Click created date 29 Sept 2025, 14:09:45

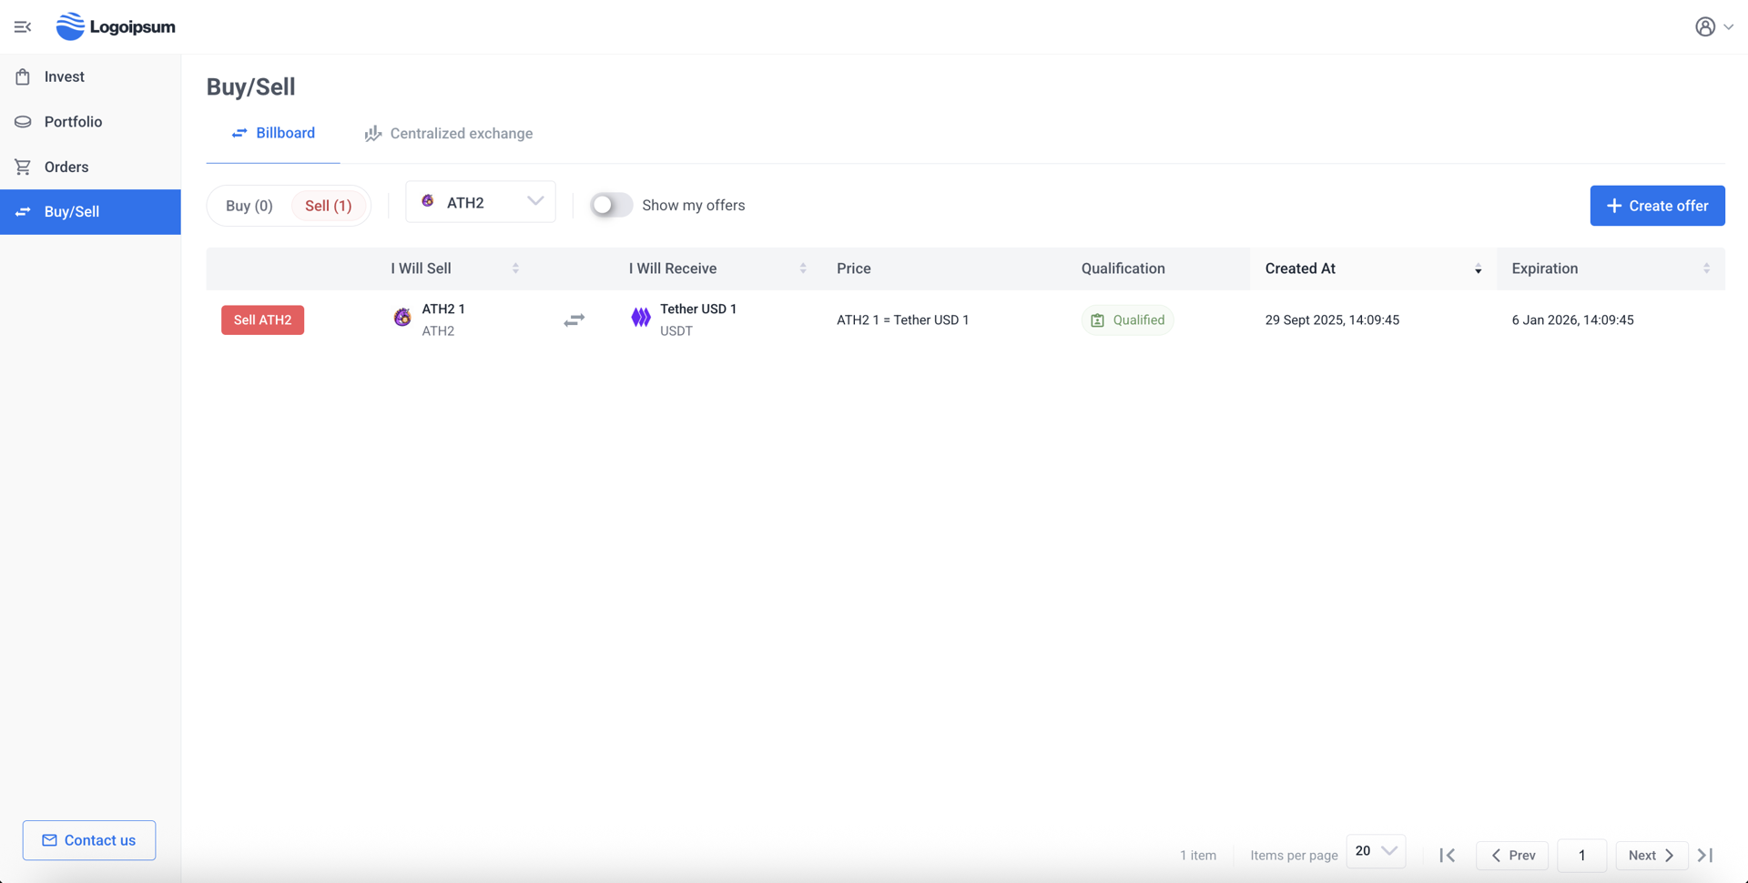[x=1332, y=320]
